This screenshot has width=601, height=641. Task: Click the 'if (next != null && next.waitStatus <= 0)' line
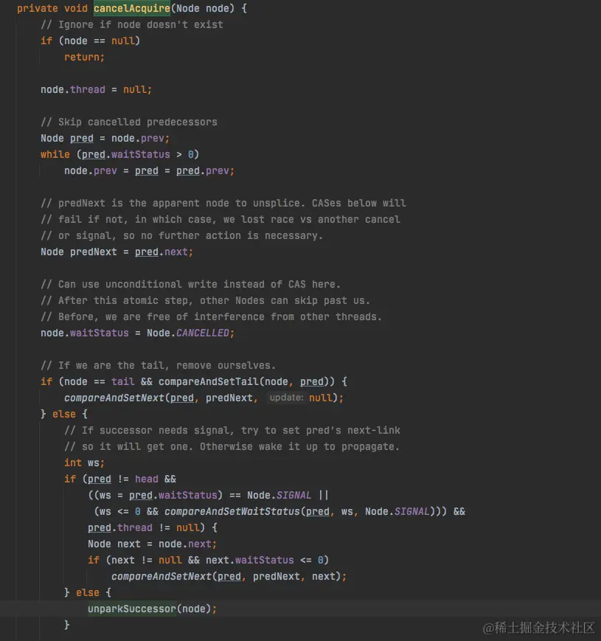209,560
